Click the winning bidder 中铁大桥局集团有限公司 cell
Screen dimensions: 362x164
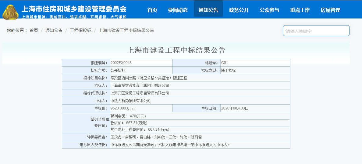tap(130, 101)
